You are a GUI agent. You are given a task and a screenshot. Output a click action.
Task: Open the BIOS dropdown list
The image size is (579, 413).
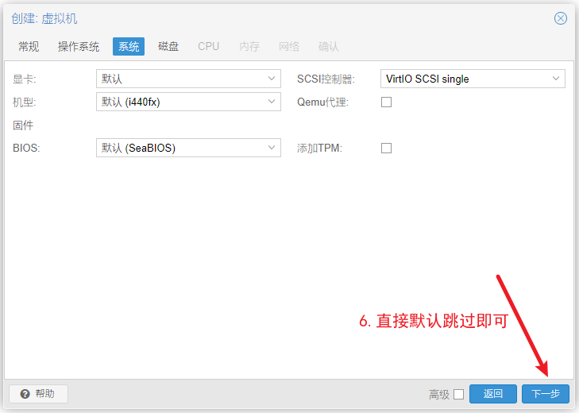(272, 148)
